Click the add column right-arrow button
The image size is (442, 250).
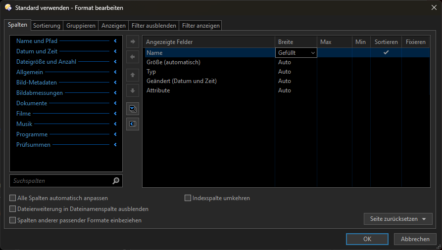133,42
